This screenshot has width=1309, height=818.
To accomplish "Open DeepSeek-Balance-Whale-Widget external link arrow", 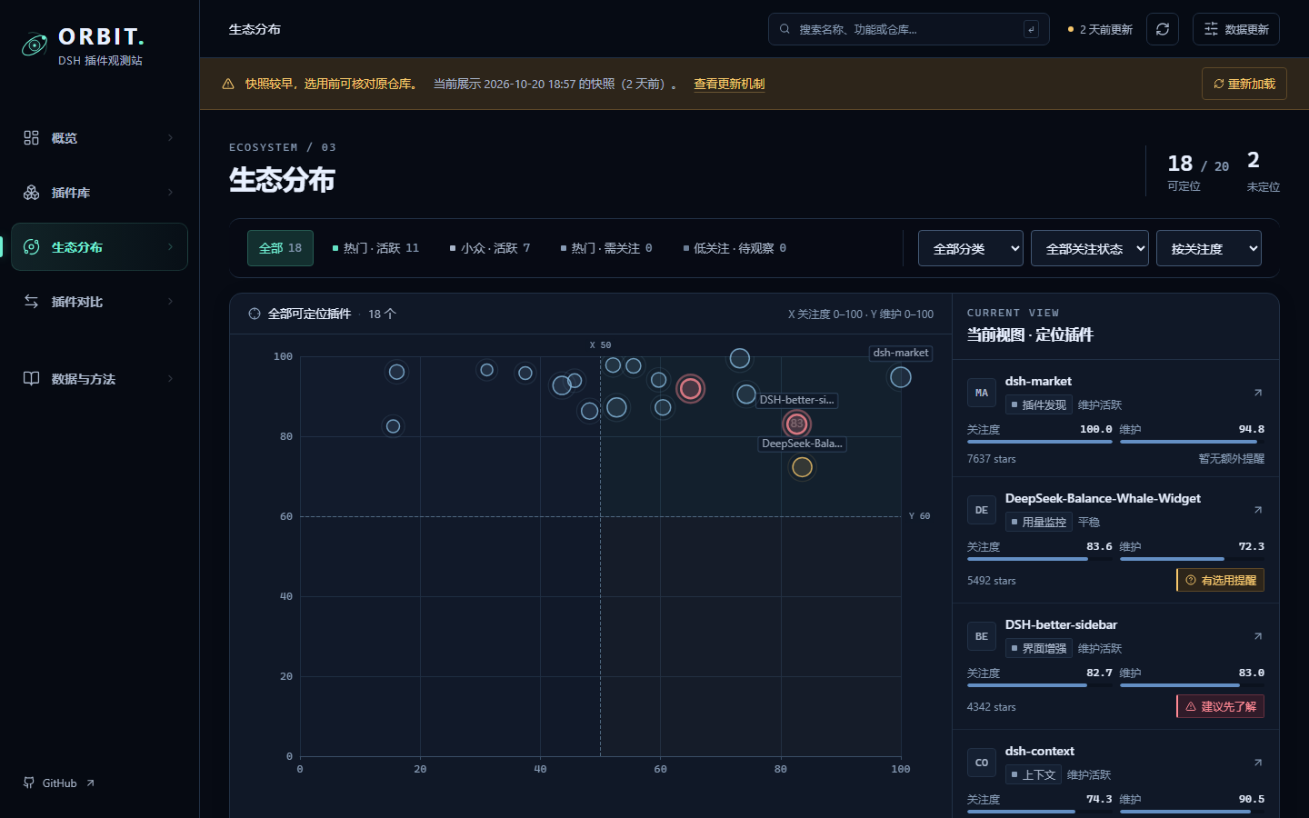I will [1258, 510].
